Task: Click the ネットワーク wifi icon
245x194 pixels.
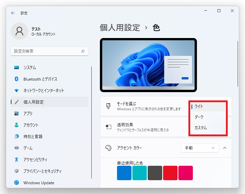Action: click(x=17, y=90)
